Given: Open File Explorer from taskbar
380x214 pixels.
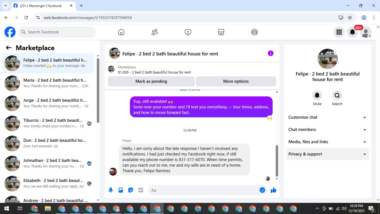Looking at the screenshot, I should click(48, 208).
